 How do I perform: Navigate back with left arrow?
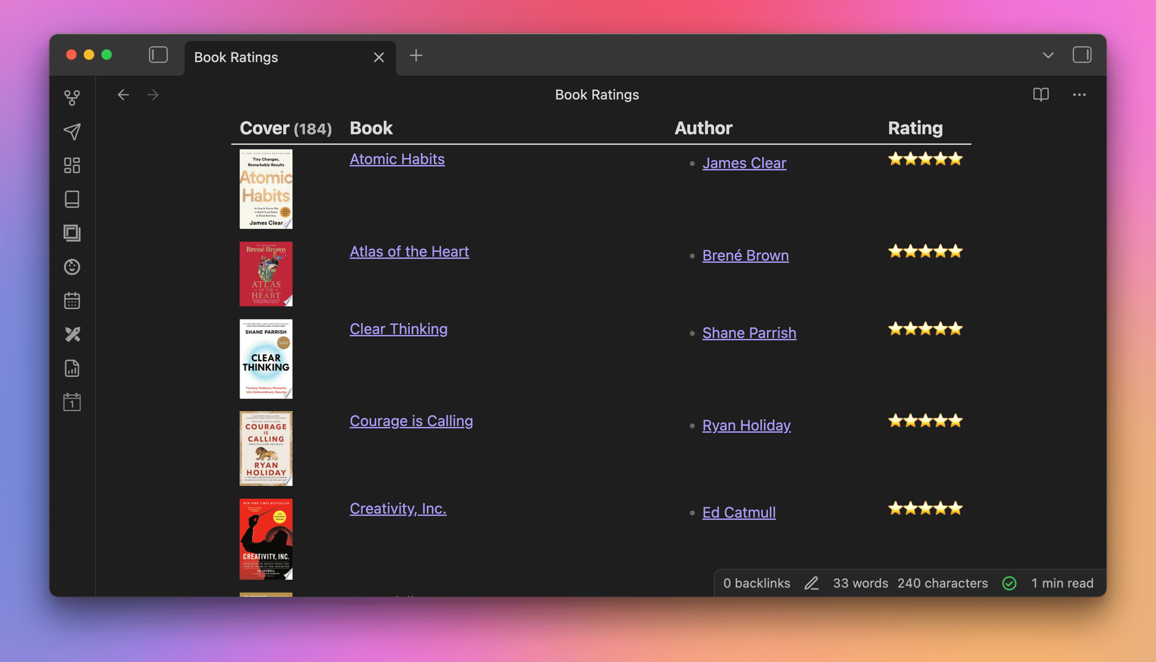[123, 95]
